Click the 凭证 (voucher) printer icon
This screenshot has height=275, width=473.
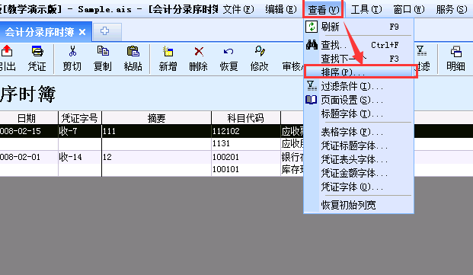coord(37,52)
